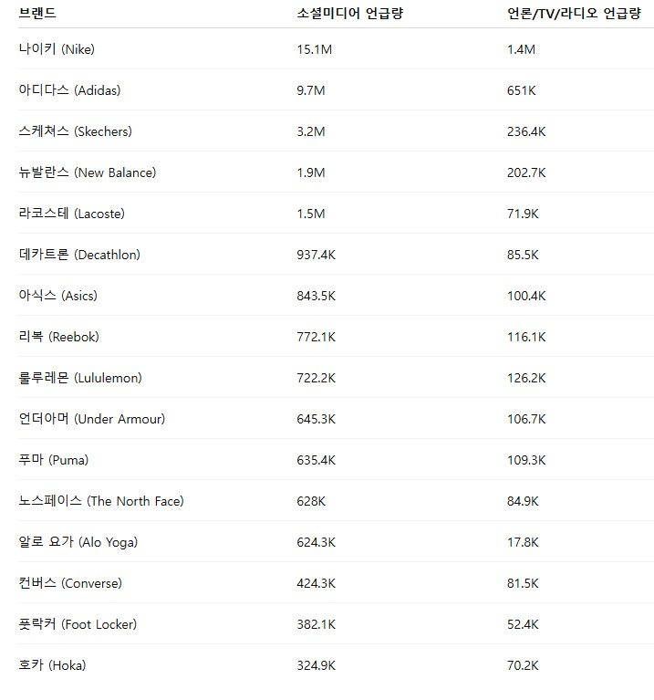Click the 라코스테 (Lacoste) brand cell
Screen dimensions: 654x700
[x=71, y=213]
